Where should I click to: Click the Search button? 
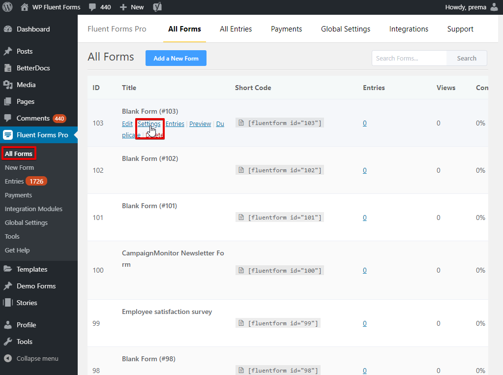[467, 58]
